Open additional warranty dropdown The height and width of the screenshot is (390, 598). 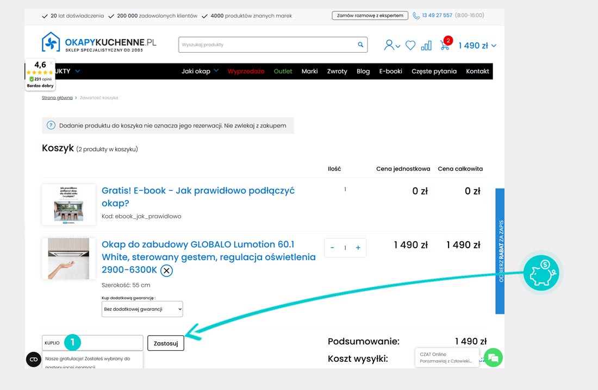[142, 309]
